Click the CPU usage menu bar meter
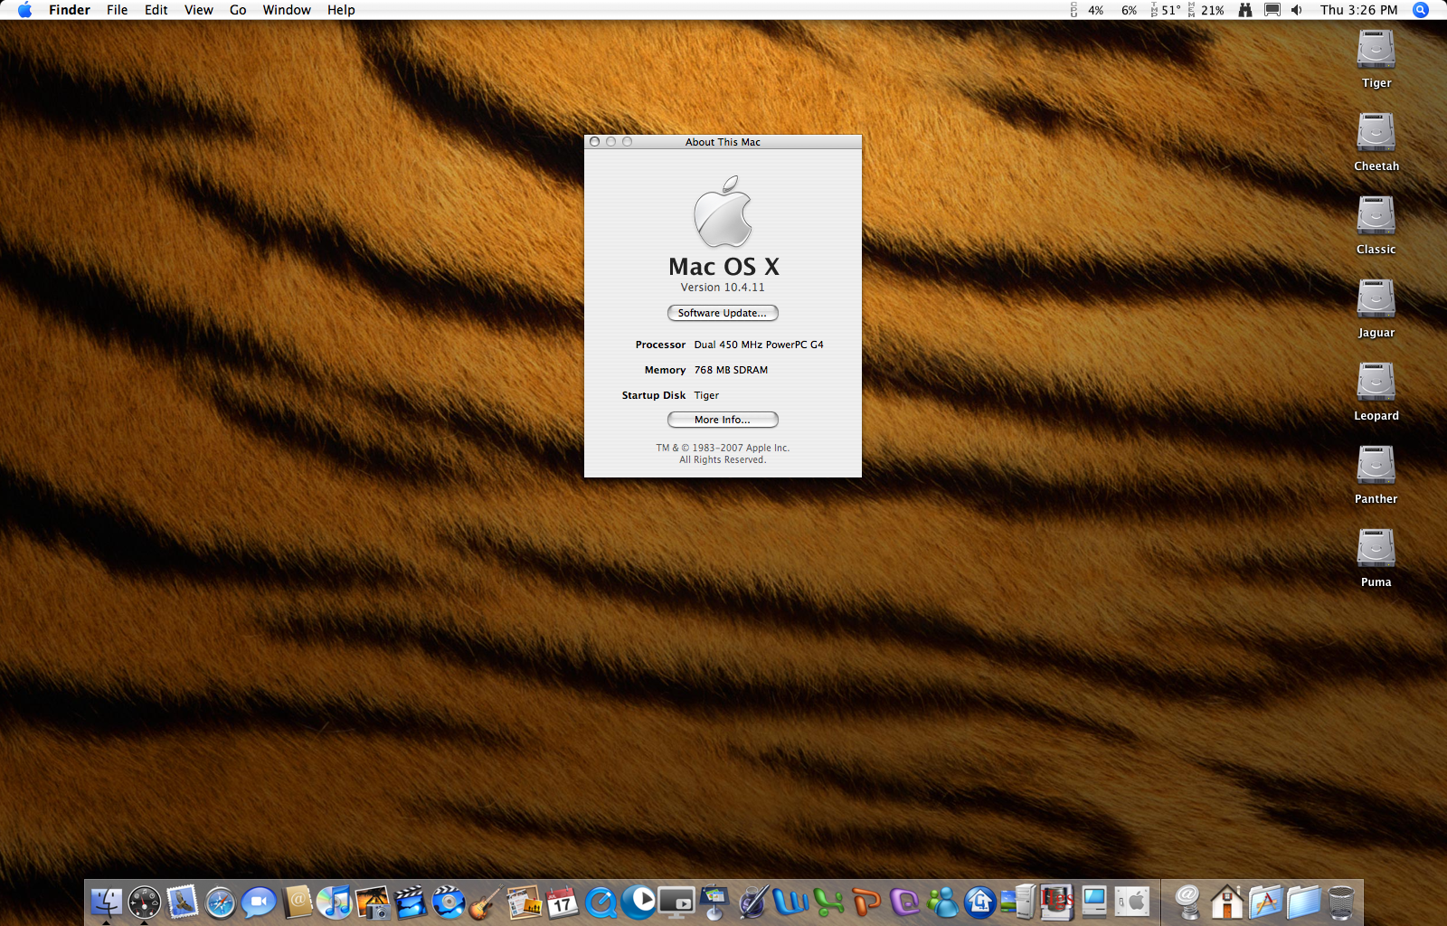Viewport: 1447px width, 926px height. 1103,10
